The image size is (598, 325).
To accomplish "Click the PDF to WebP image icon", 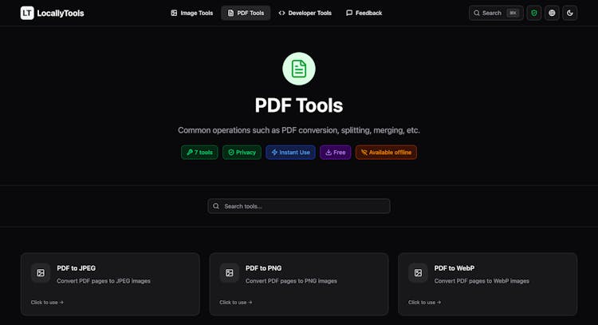I will click(x=418, y=273).
